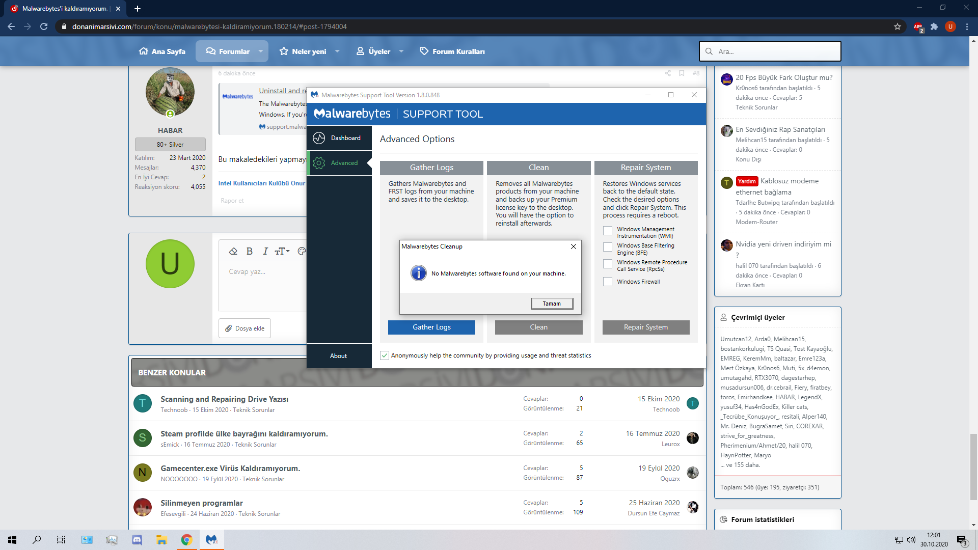Open the Dashboard section icon
This screenshot has width=978, height=550.
click(x=319, y=138)
